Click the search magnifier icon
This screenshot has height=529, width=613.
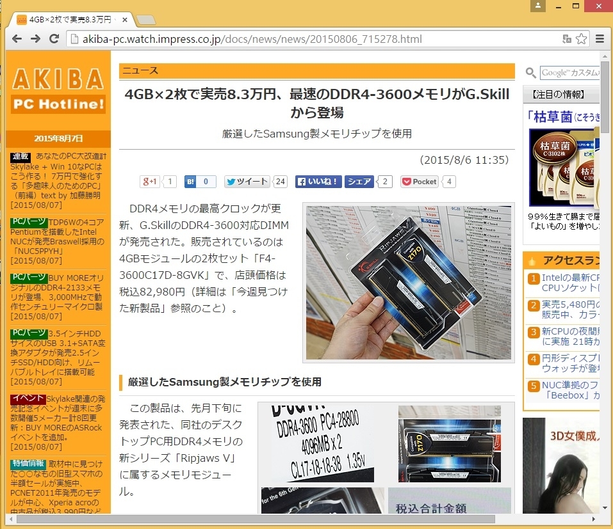(x=530, y=73)
